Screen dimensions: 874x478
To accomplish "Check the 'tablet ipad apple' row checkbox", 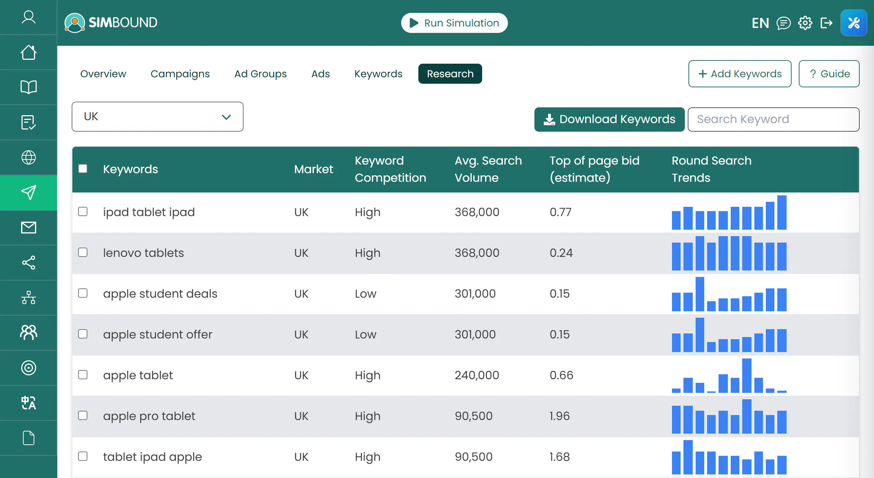I will [x=83, y=456].
